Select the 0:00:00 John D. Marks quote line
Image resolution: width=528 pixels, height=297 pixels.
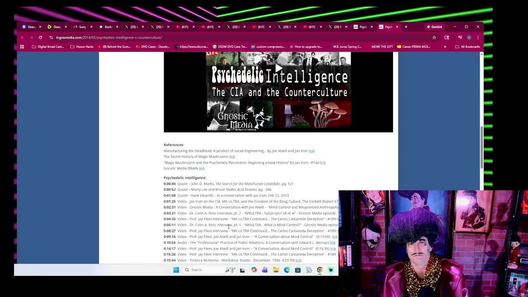[229, 184]
